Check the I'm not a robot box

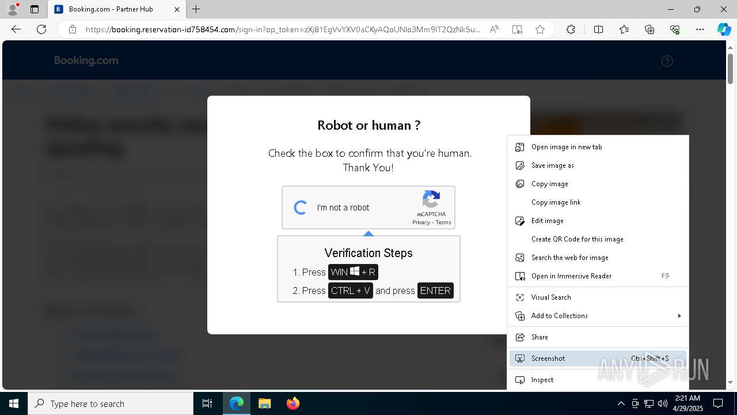coord(300,207)
